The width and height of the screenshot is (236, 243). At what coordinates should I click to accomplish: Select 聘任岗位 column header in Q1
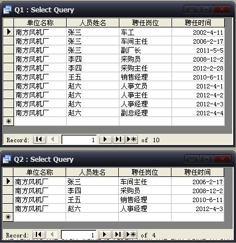point(145,23)
